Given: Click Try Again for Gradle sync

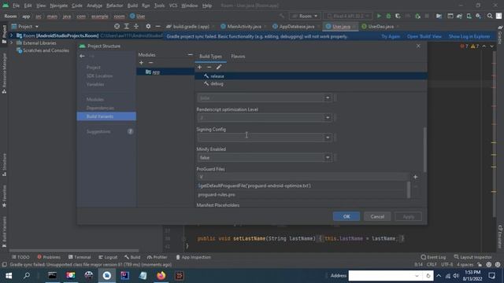Looking at the screenshot, I should coord(391,36).
